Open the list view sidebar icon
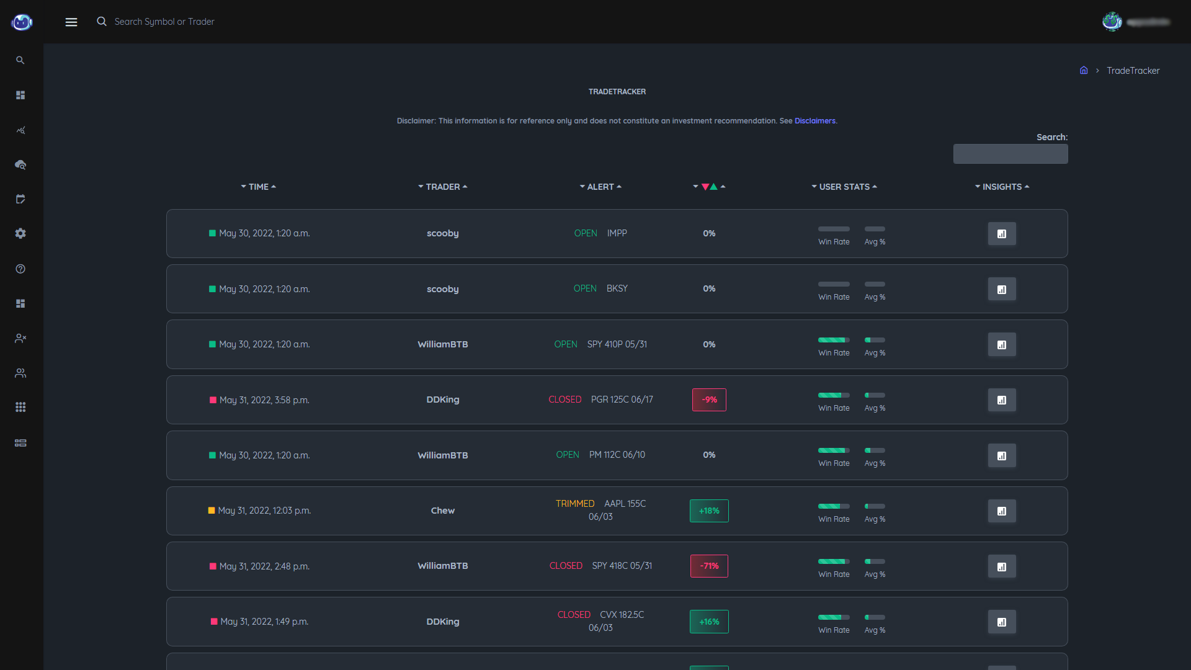This screenshot has height=670, width=1191. click(x=20, y=443)
